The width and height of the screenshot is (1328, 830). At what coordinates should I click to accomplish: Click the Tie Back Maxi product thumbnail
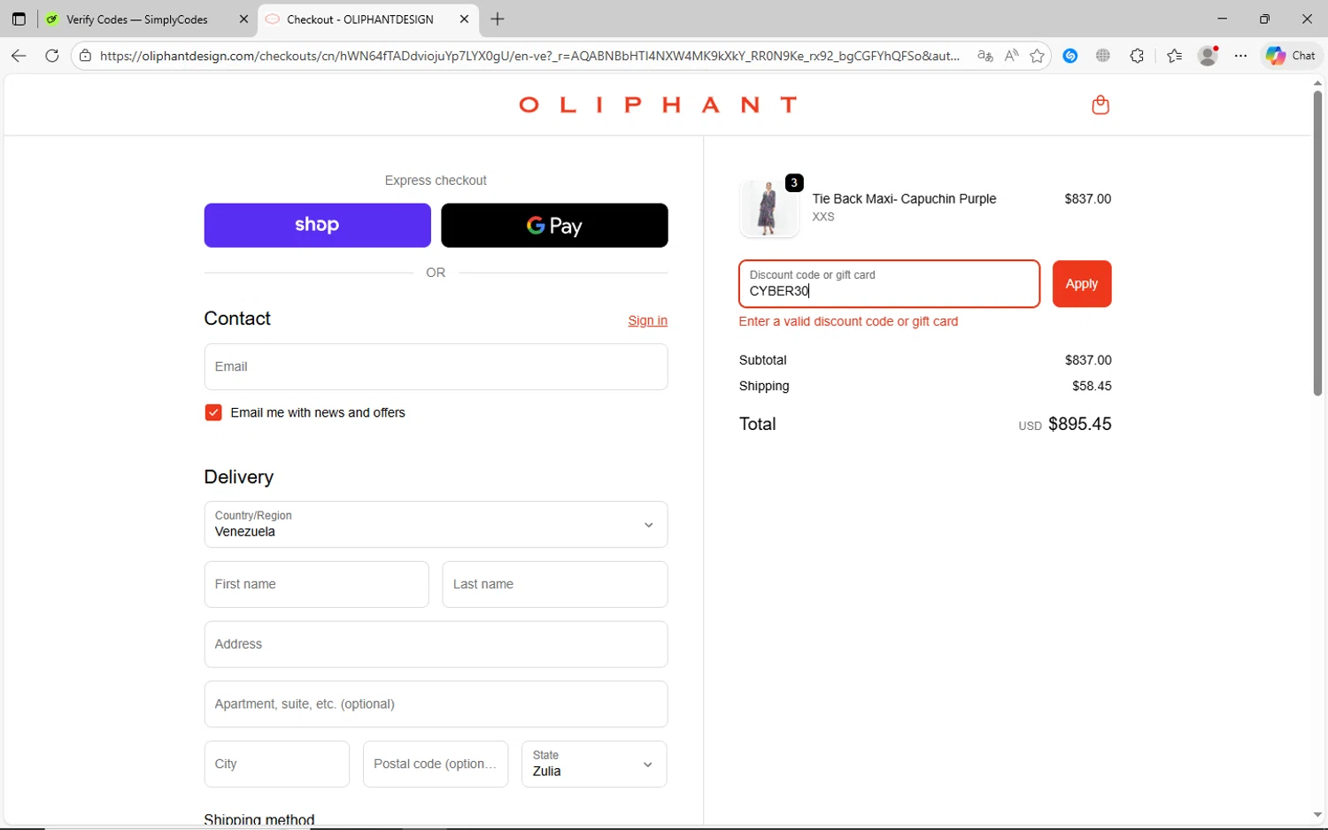point(768,209)
